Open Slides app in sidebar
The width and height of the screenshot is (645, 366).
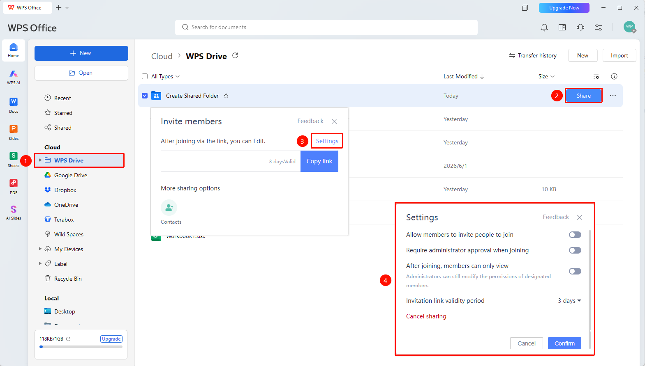pyautogui.click(x=14, y=132)
